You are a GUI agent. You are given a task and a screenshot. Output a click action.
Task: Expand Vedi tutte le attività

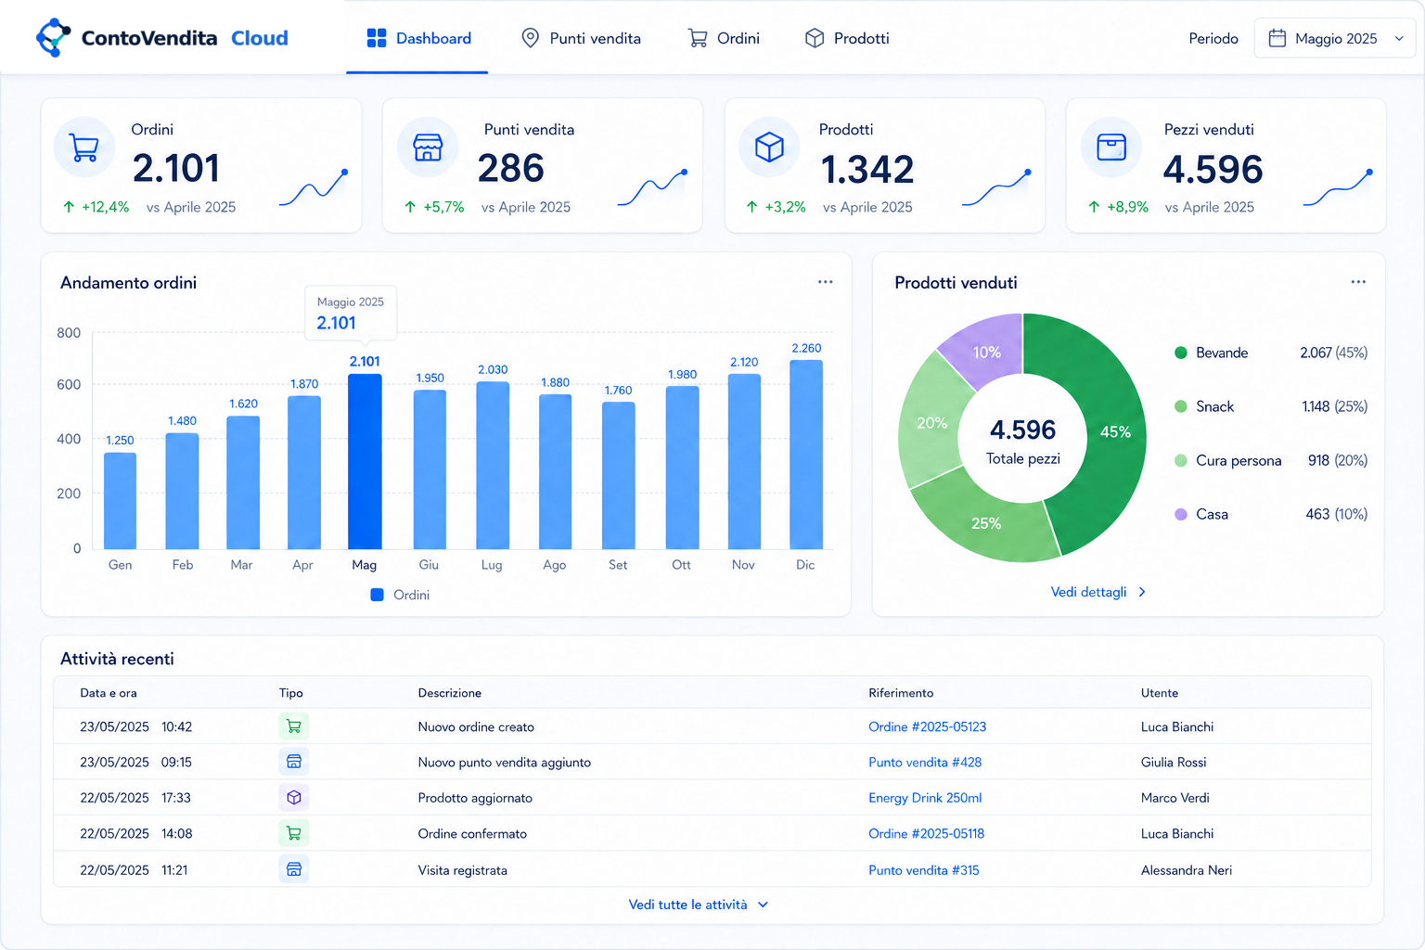click(x=699, y=905)
